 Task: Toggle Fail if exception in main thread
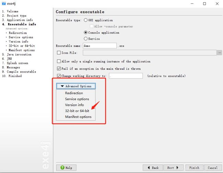point(59,68)
